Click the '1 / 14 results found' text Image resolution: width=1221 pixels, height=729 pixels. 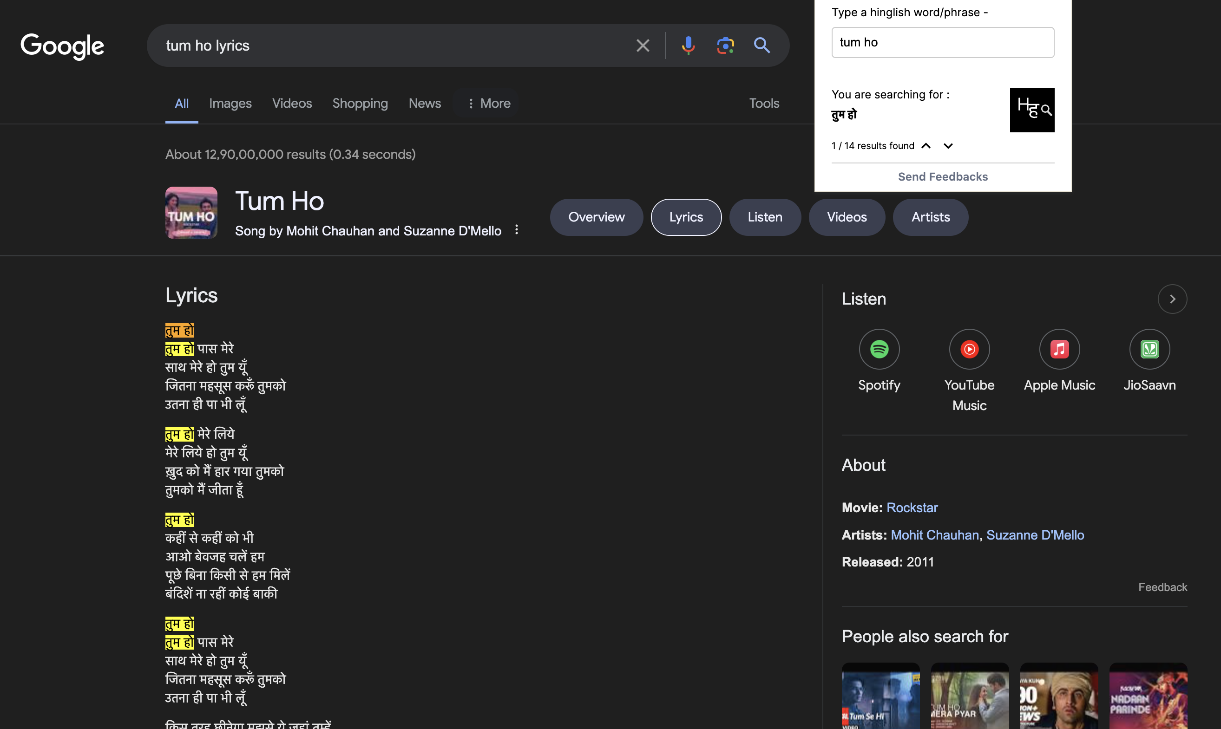(x=873, y=146)
